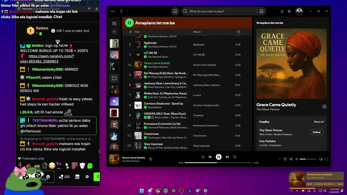Open Connect to a device icon
This screenshot has width=347, height=195.
click(291, 159)
